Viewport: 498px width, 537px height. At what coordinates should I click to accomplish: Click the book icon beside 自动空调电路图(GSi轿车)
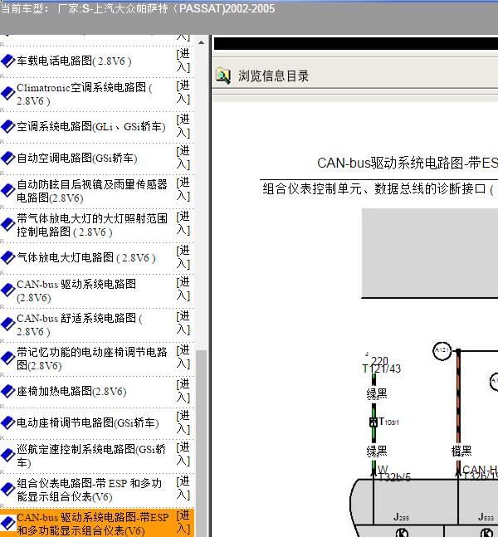point(7,158)
